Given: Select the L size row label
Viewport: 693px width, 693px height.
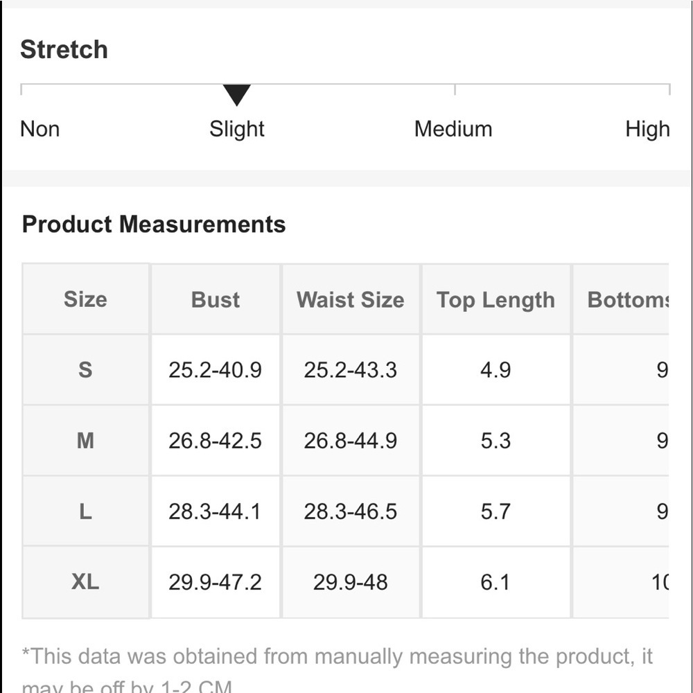Looking at the screenshot, I should 85,511.
